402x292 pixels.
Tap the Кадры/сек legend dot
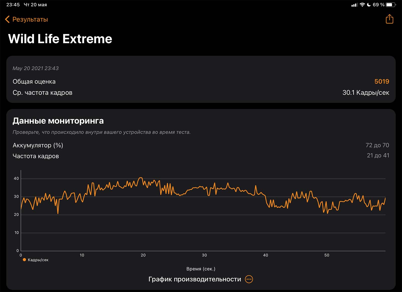tap(24, 260)
